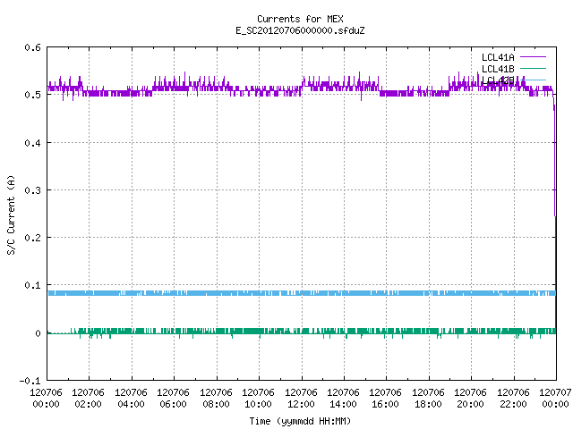Click the 120706 04:00 x-axis tick label
This screenshot has width=573, height=429.
[x=131, y=398]
